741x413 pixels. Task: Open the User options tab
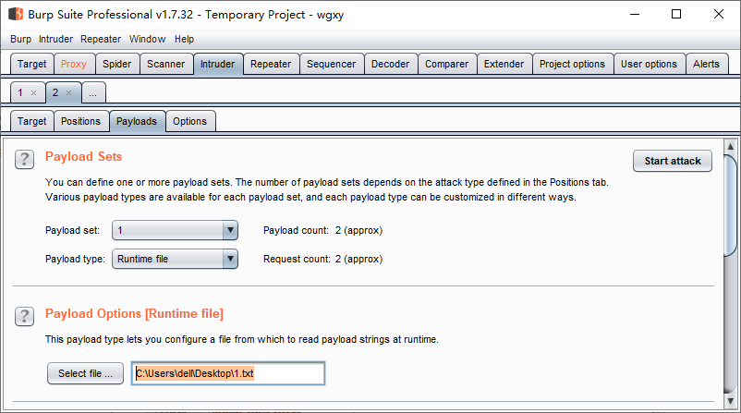[x=649, y=64]
